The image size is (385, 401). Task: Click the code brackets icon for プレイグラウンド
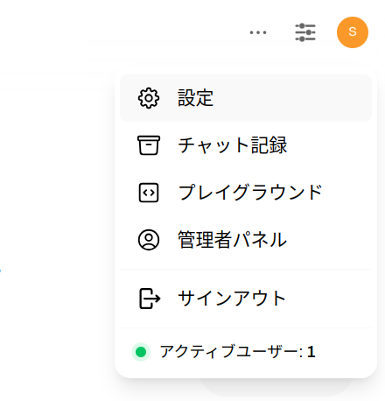(149, 193)
